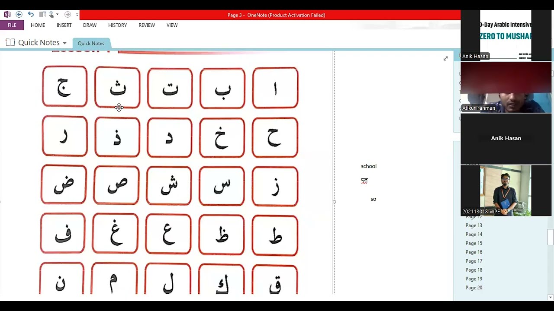Screen dimensions: 554x311
Task: Open the FILE menu
Action: click(x=12, y=25)
